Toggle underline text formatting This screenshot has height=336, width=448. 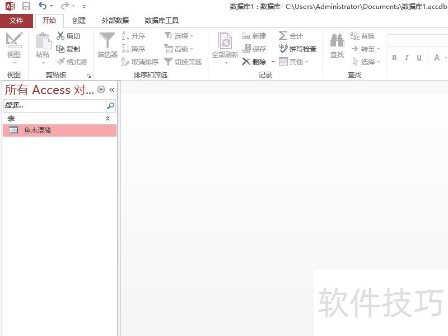tap(419, 58)
